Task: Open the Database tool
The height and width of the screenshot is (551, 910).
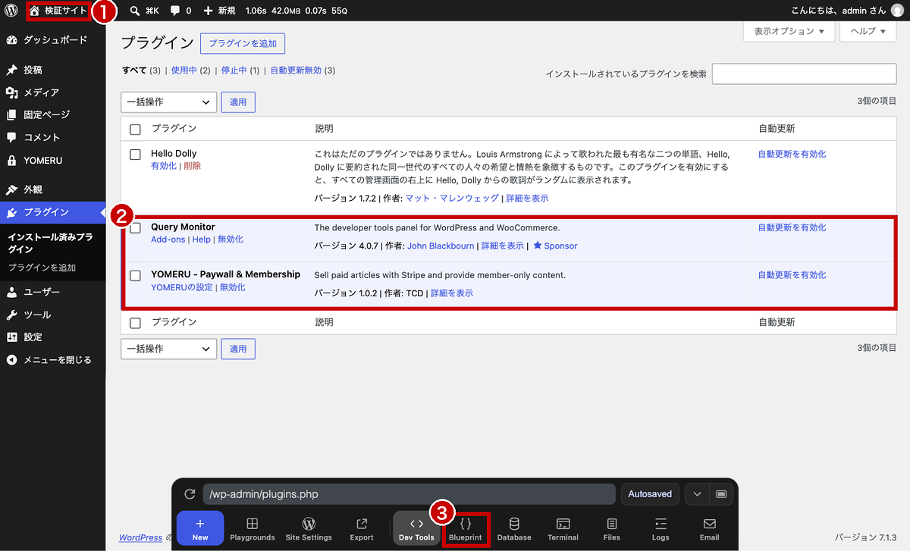Action: coord(514,528)
